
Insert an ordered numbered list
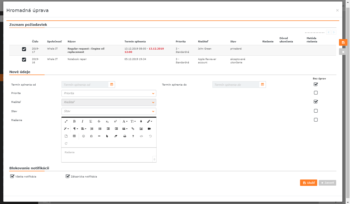point(92,129)
